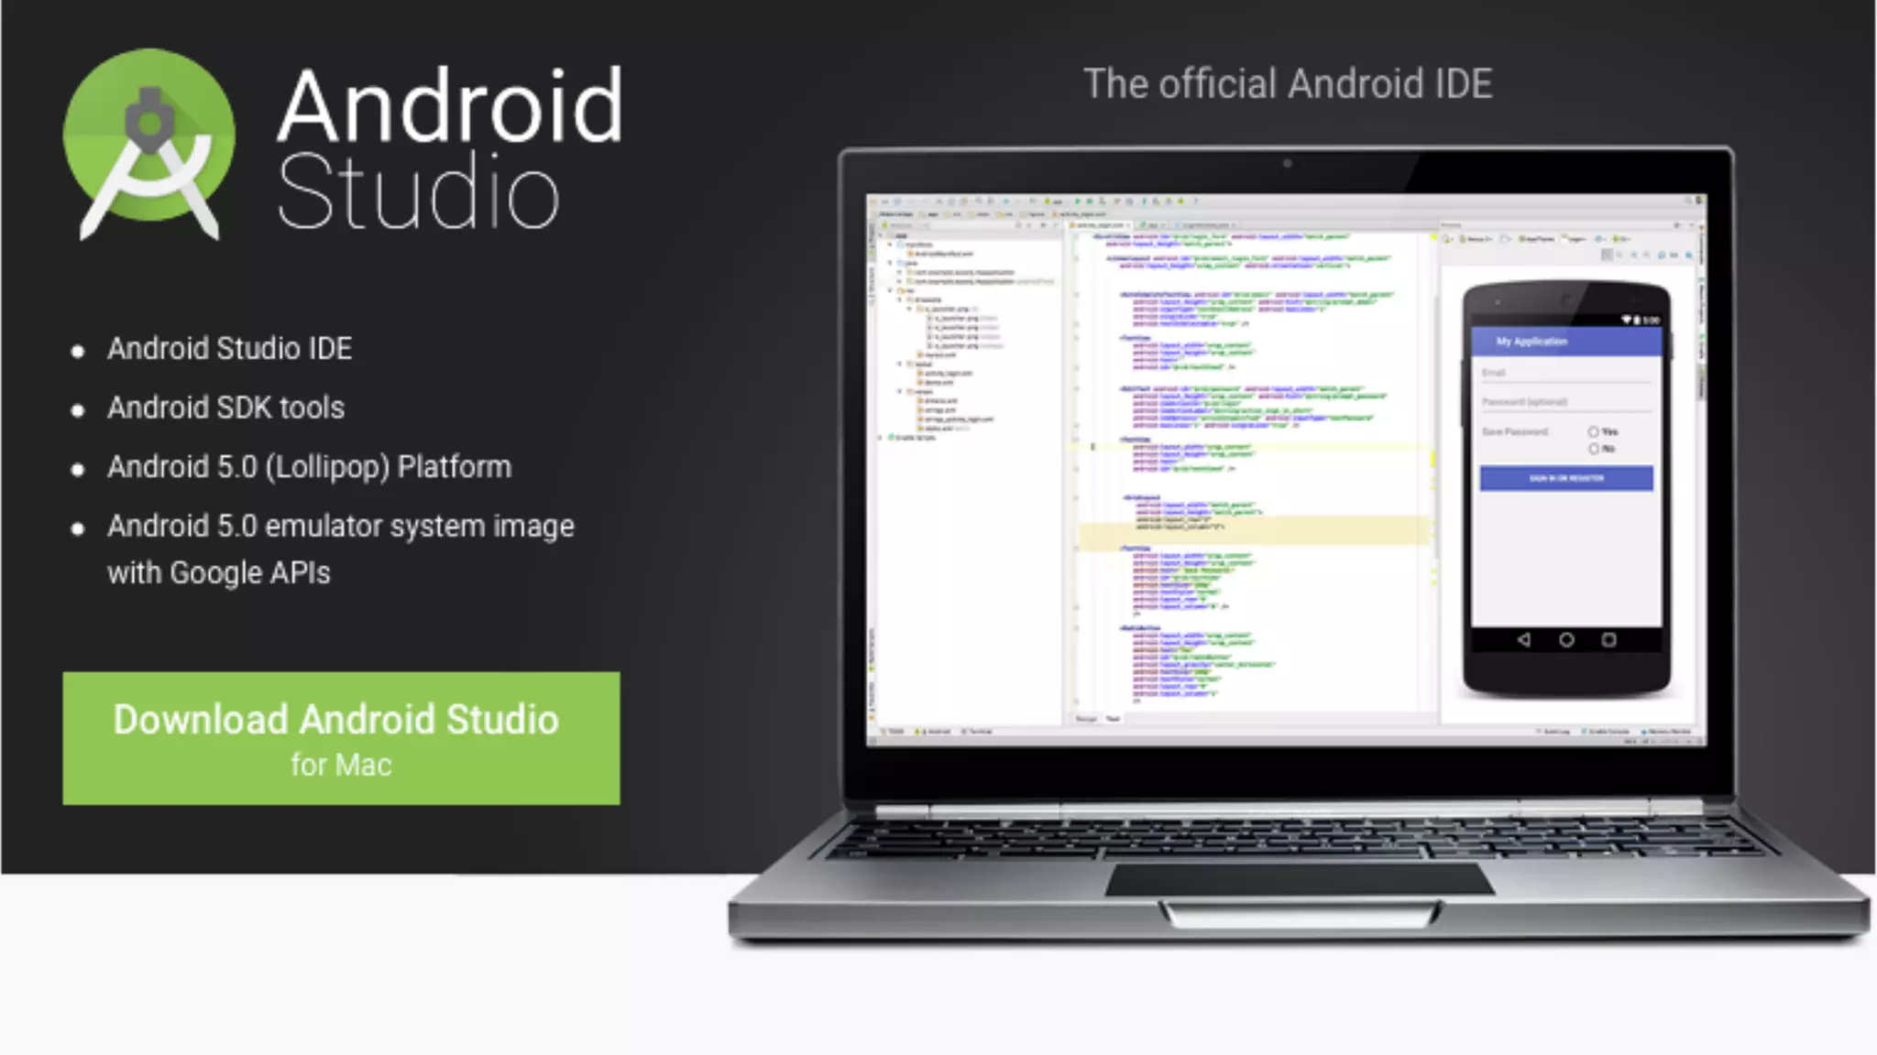Click the My Application title bar in preview

pos(1565,342)
